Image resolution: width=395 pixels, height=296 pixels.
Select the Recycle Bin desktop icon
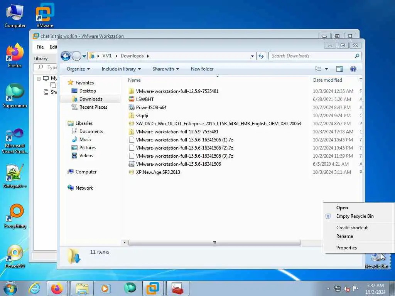point(376,261)
